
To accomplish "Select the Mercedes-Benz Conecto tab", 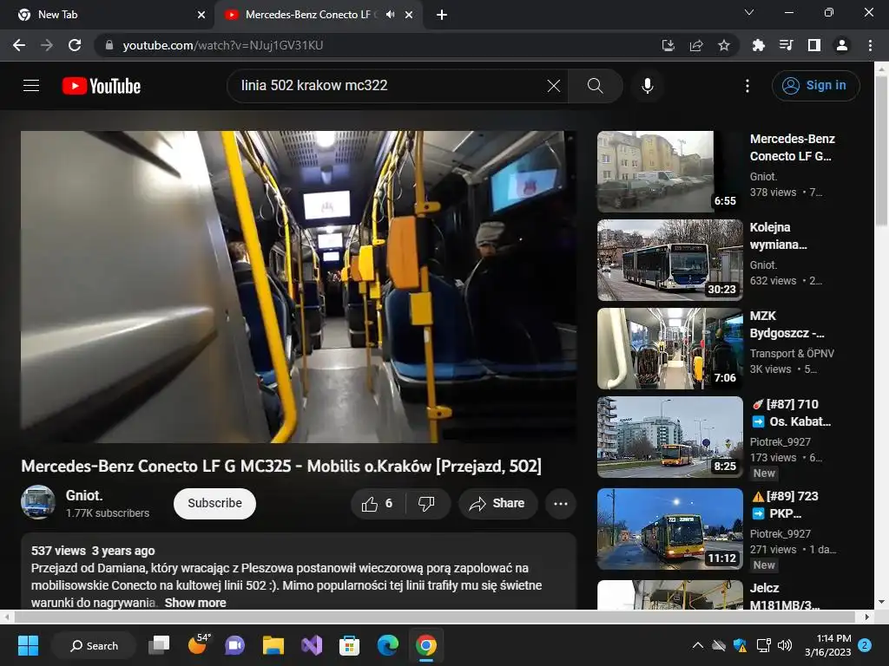I will click(309, 15).
